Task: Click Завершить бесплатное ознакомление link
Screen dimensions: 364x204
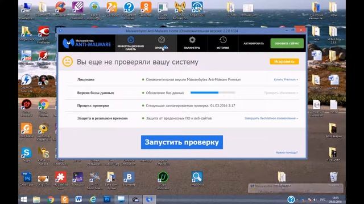Action: tap(271, 118)
